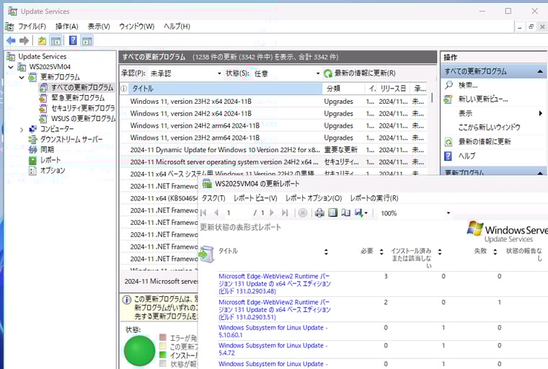Click the page setup icon in report toolbar
548x369 pixels.
345,213
